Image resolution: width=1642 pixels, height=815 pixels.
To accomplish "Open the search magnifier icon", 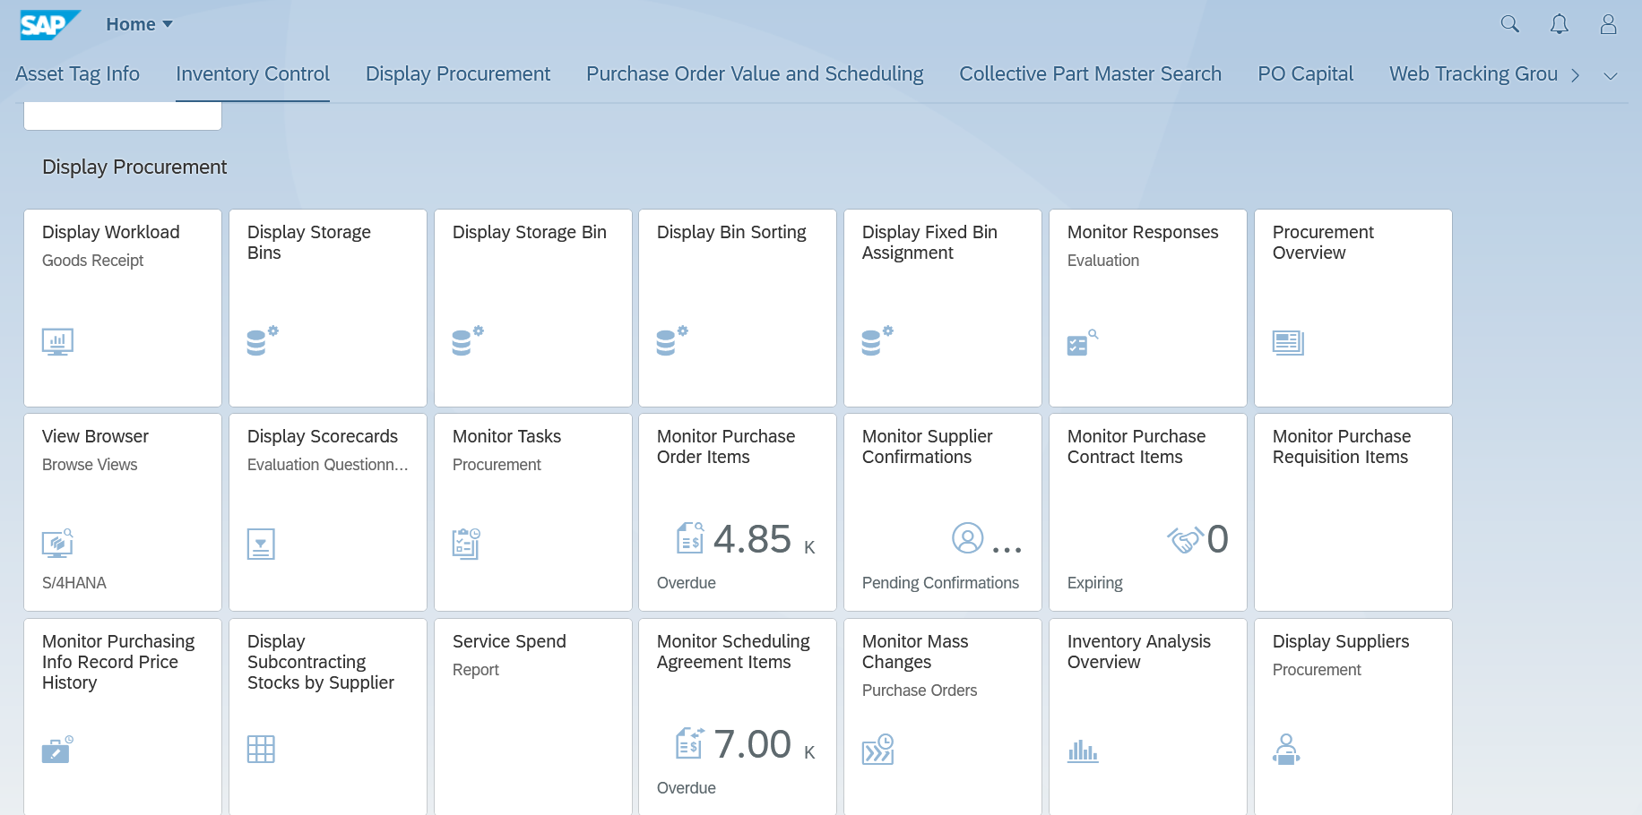I will 1509,24.
